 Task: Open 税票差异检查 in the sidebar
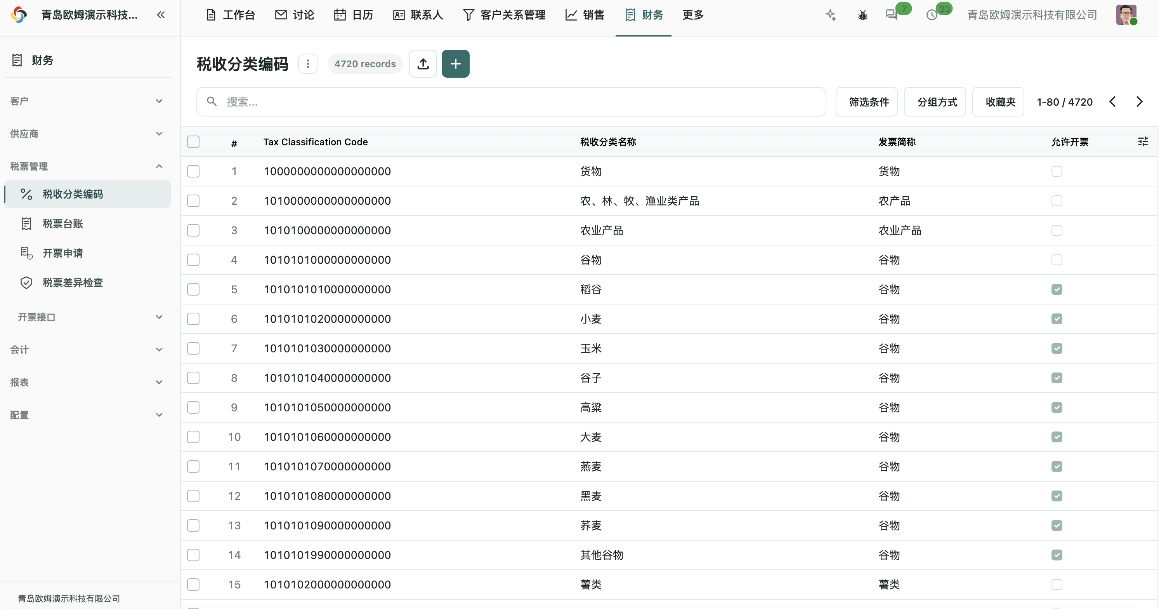click(x=87, y=283)
